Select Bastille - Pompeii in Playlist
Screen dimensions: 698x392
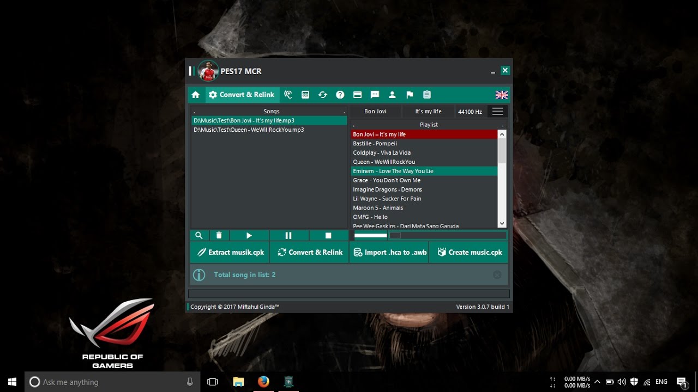point(424,144)
